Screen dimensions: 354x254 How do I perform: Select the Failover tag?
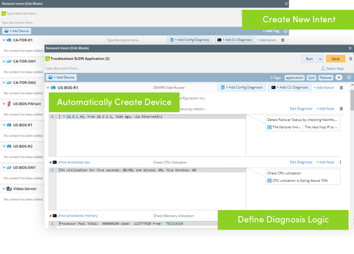click(x=326, y=78)
